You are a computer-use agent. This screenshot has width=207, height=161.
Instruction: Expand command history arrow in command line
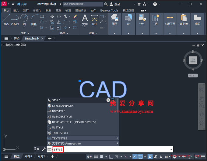pos(171,149)
